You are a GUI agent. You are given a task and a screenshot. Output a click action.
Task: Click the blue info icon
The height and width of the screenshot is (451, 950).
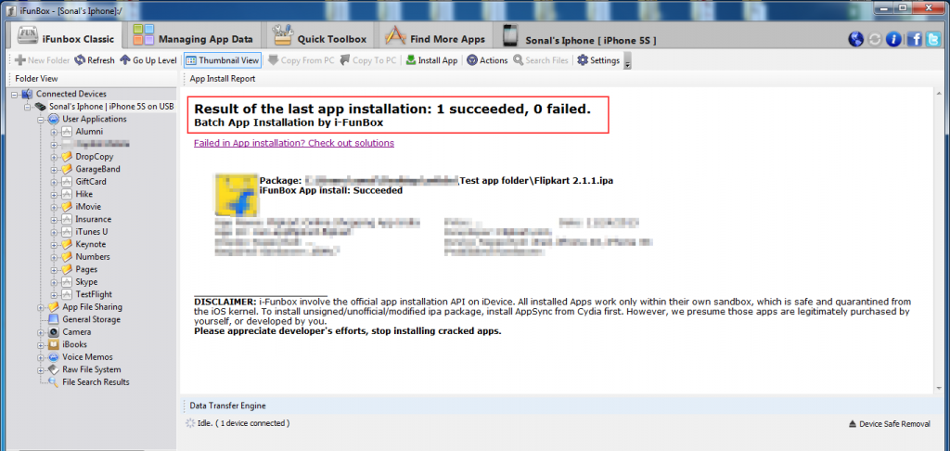tap(892, 39)
